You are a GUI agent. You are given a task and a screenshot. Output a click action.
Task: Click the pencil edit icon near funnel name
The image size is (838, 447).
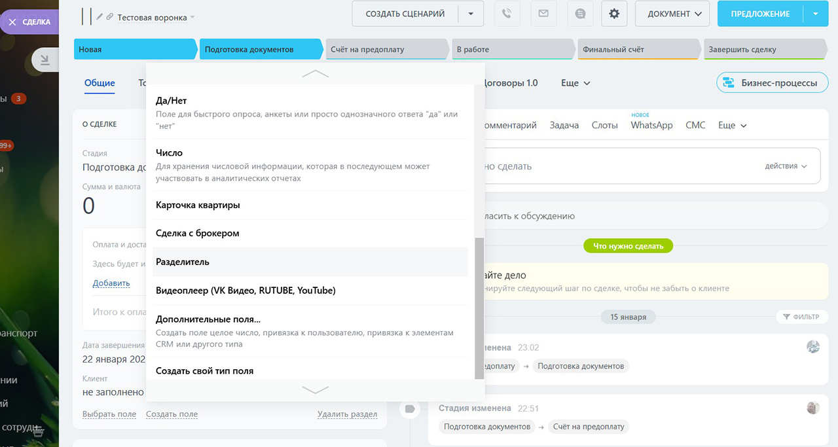click(x=100, y=17)
